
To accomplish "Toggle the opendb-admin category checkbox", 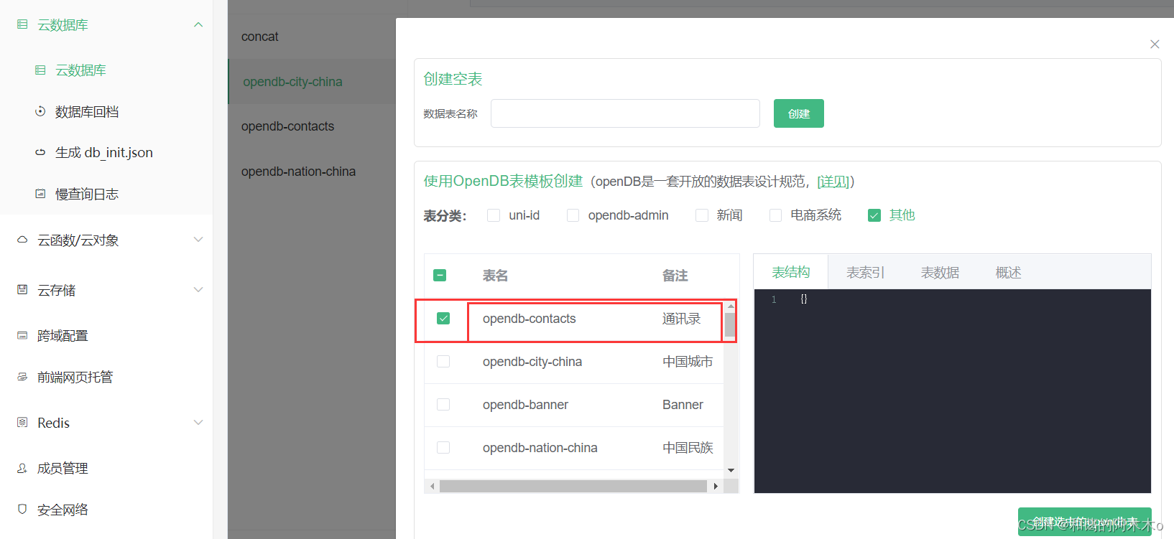I will (x=573, y=215).
